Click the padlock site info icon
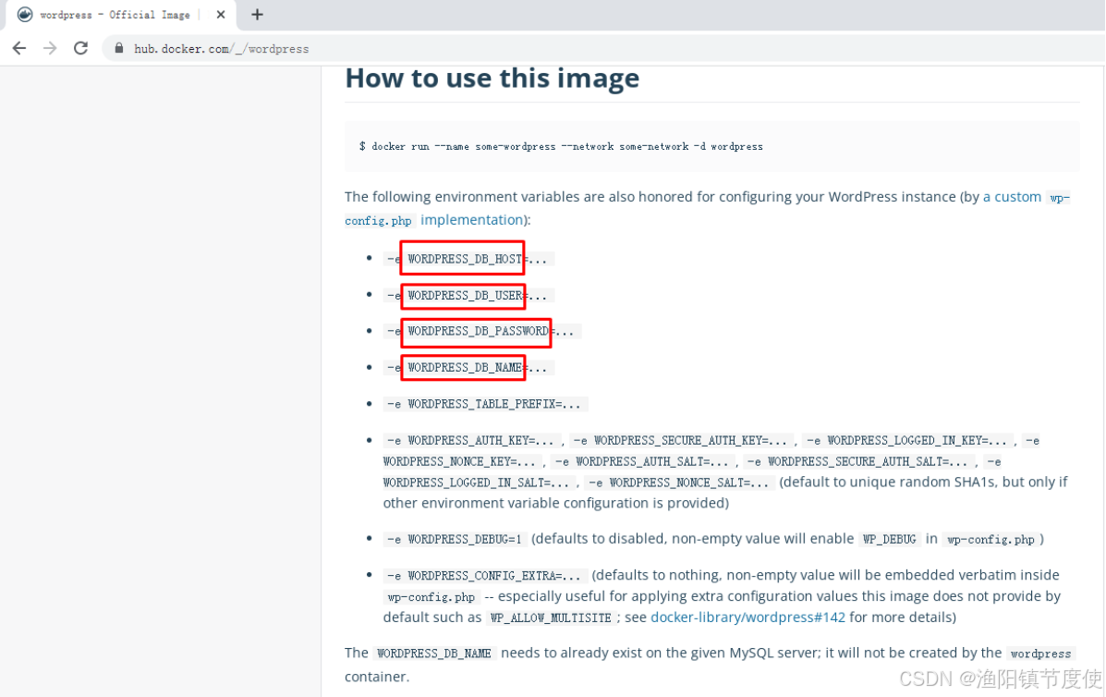The height and width of the screenshot is (697, 1106). point(119,48)
